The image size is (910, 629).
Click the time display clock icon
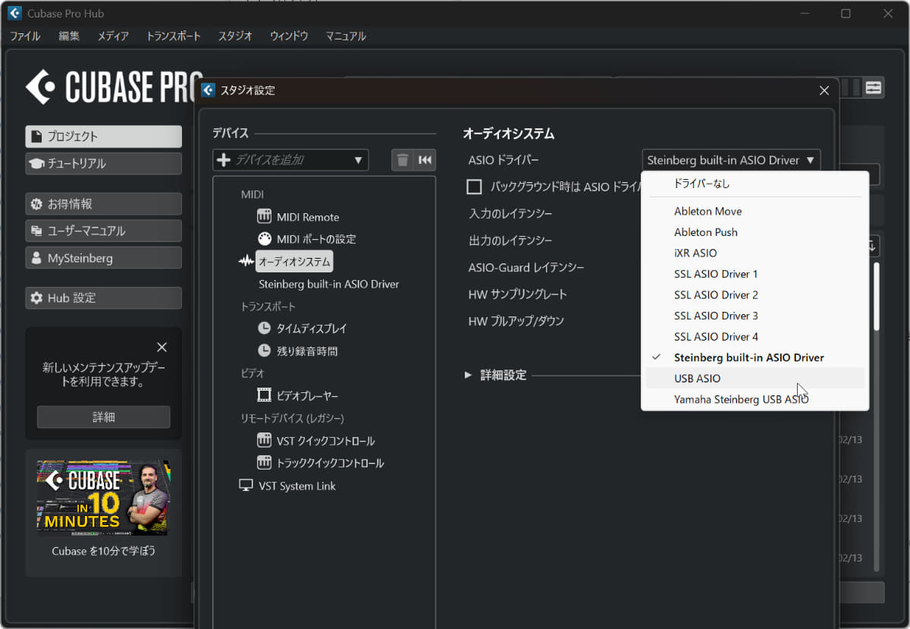(264, 329)
